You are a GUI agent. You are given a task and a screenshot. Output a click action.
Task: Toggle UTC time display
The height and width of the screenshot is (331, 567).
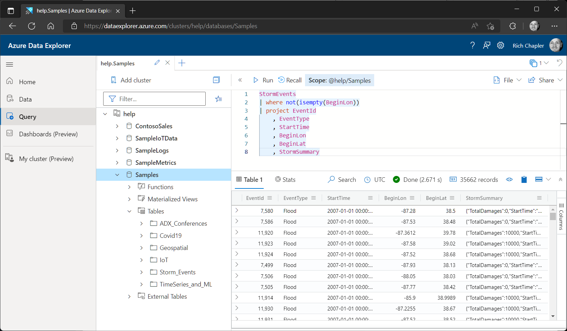(x=375, y=179)
